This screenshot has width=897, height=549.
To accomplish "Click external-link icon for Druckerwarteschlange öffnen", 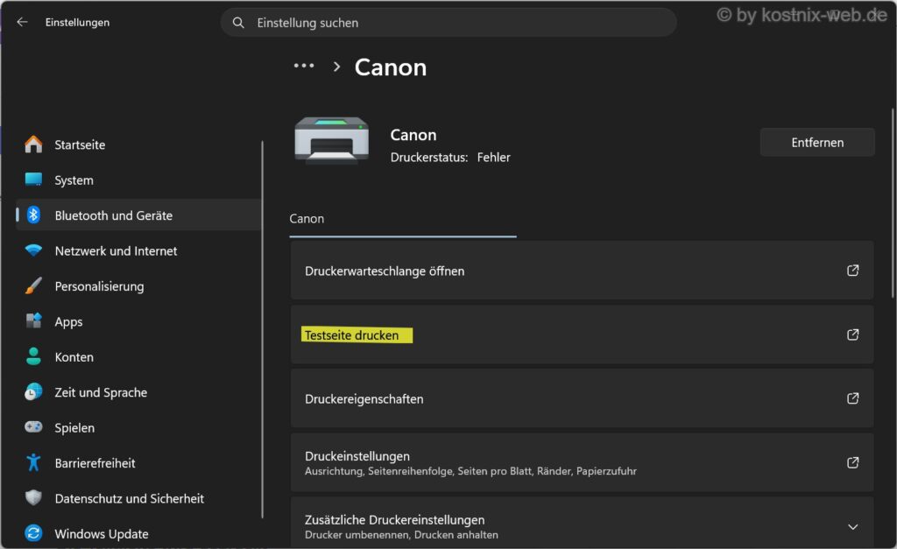I will (x=853, y=271).
